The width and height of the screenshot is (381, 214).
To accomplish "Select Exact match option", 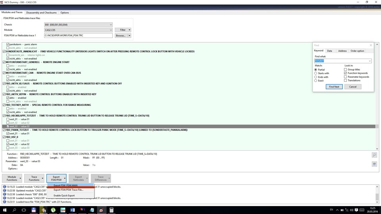I will tap(316, 80).
